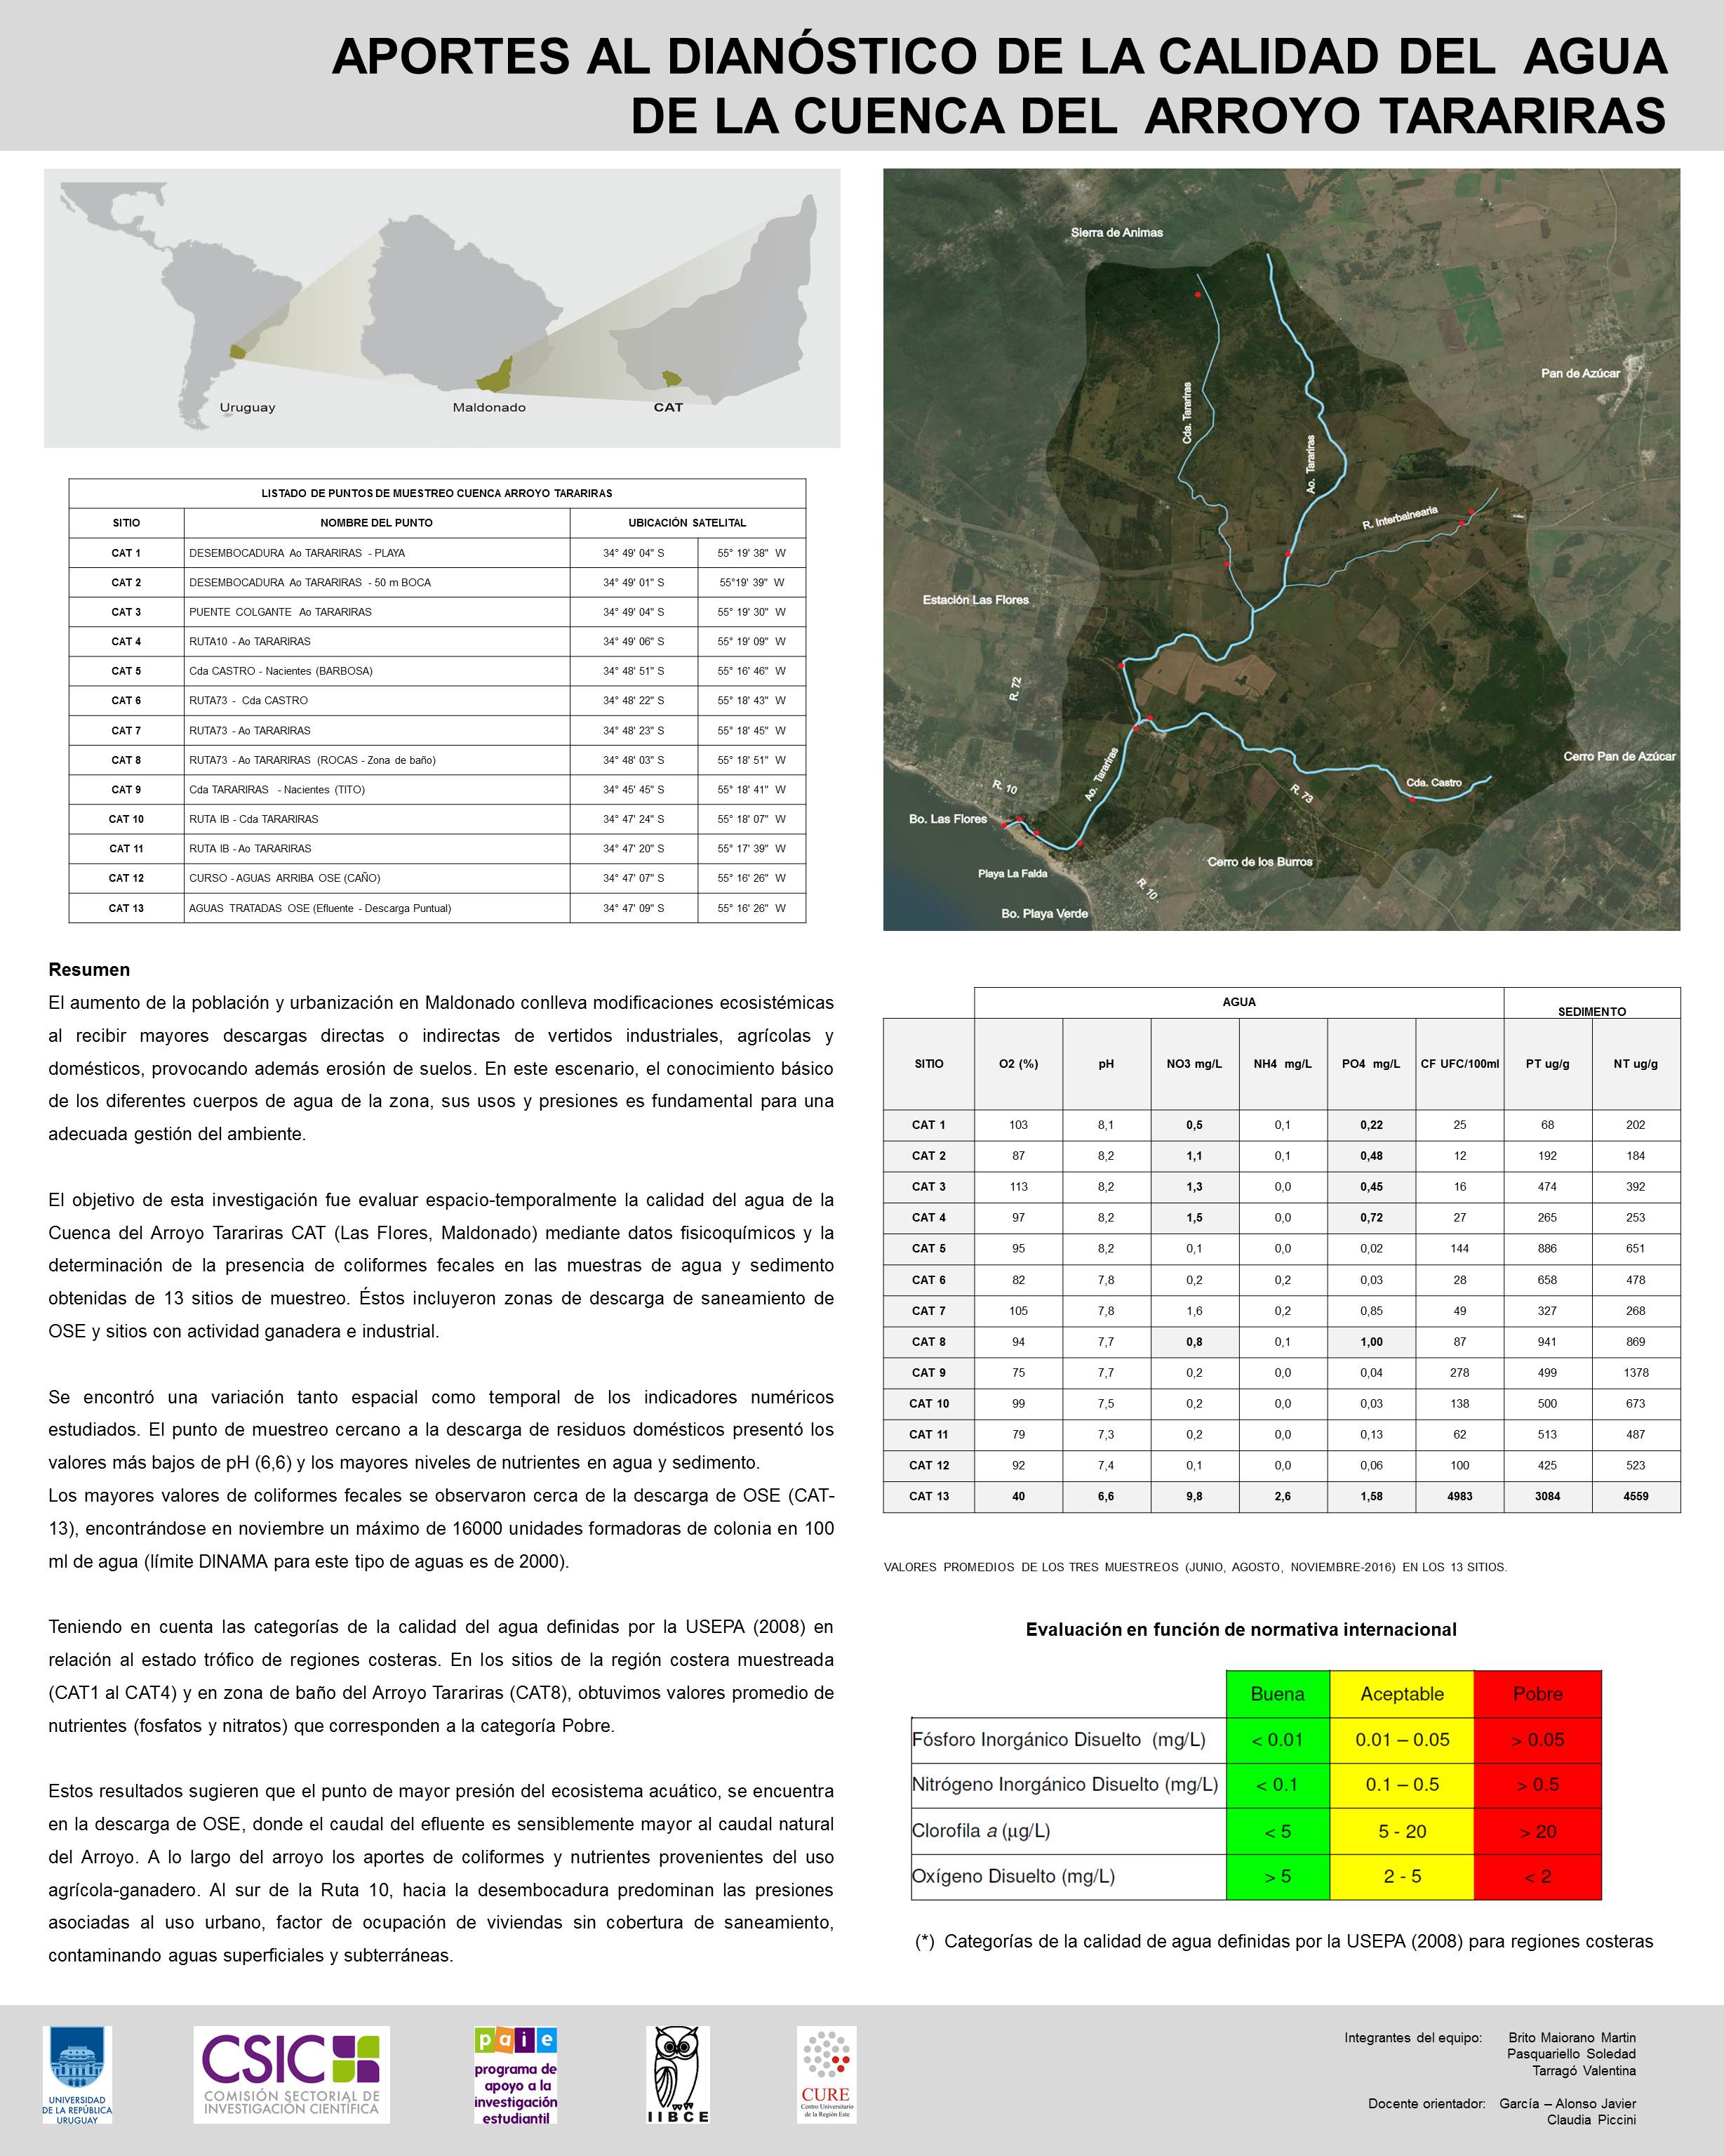The width and height of the screenshot is (1724, 2156).
Task: Click the 'CF UFC/100ml' column header
Action: pyautogui.click(x=1460, y=1064)
